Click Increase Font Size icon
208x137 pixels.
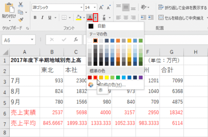[x=101, y=7]
